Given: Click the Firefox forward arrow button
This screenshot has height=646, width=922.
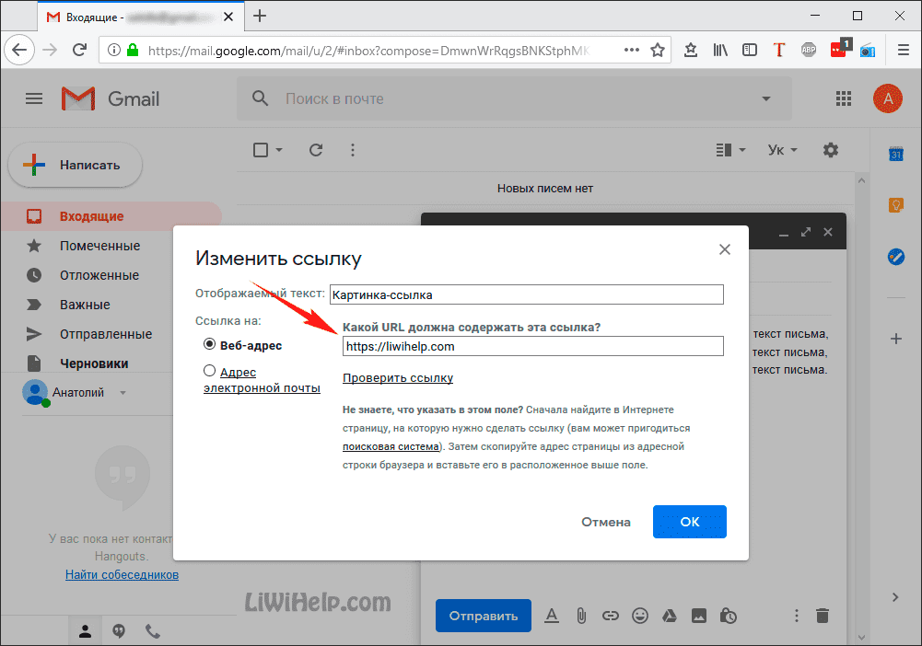Looking at the screenshot, I should click(x=50, y=50).
